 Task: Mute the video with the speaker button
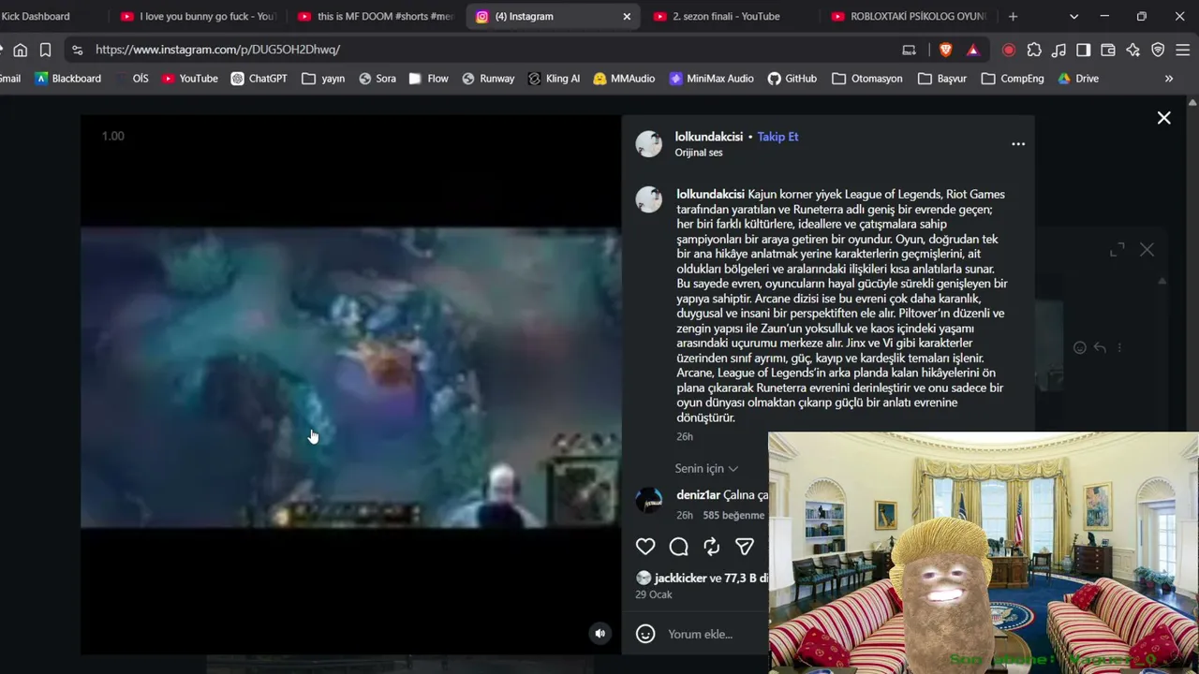[x=600, y=634]
